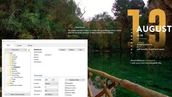Click the X coordinate field showing 604
The height and width of the screenshot is (97, 172).
coord(48,80)
